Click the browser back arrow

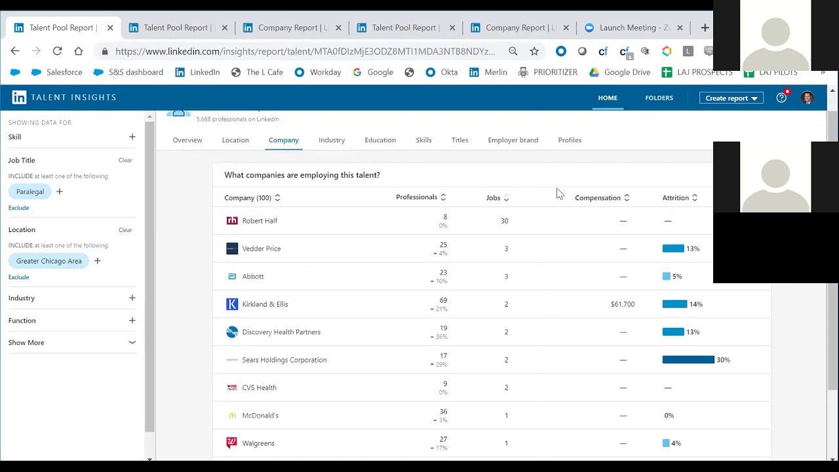tap(15, 51)
